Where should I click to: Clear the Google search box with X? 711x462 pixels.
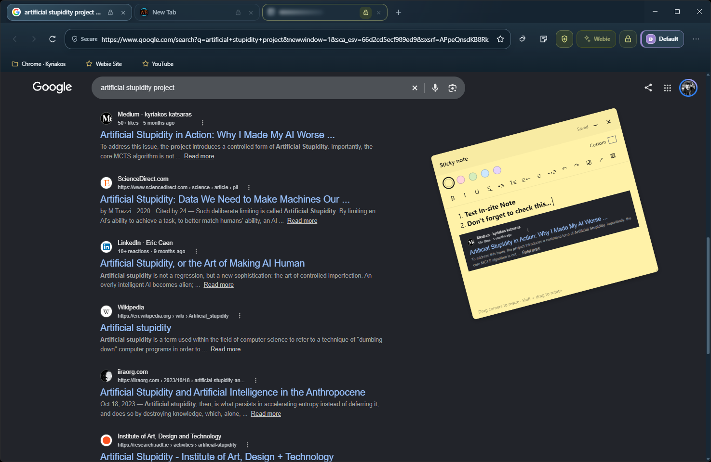click(x=415, y=88)
